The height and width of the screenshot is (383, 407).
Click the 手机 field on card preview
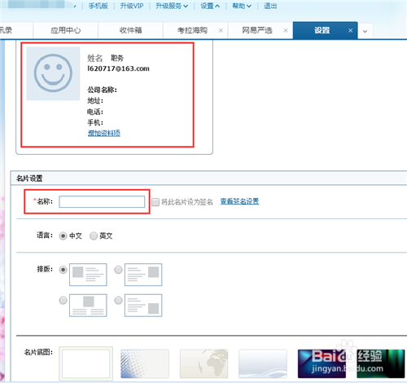coord(95,122)
